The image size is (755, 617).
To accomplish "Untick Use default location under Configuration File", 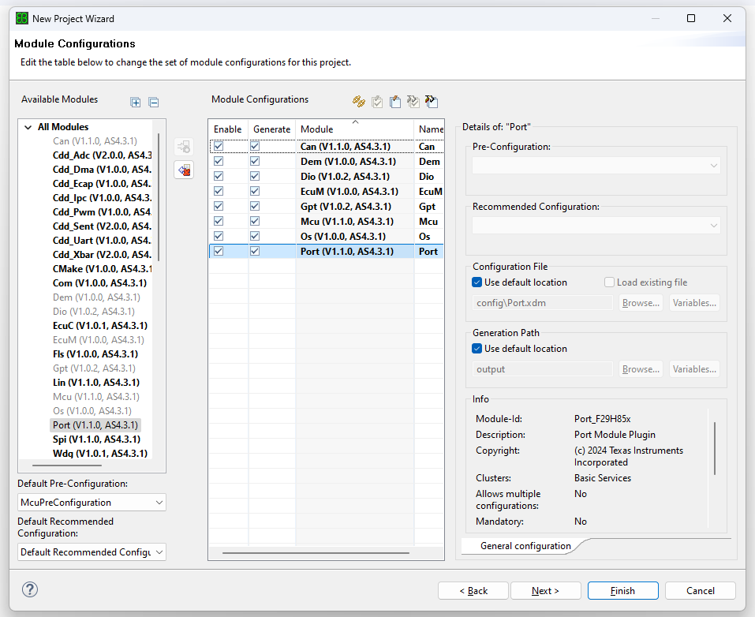I will tap(477, 282).
